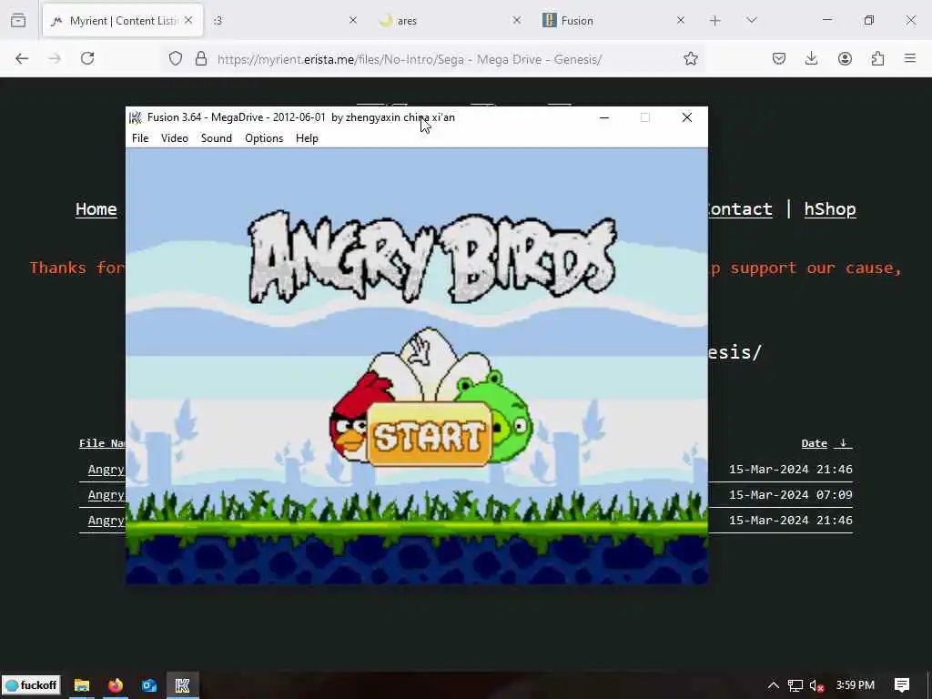Click the START button in Angry Birds

pos(430,436)
